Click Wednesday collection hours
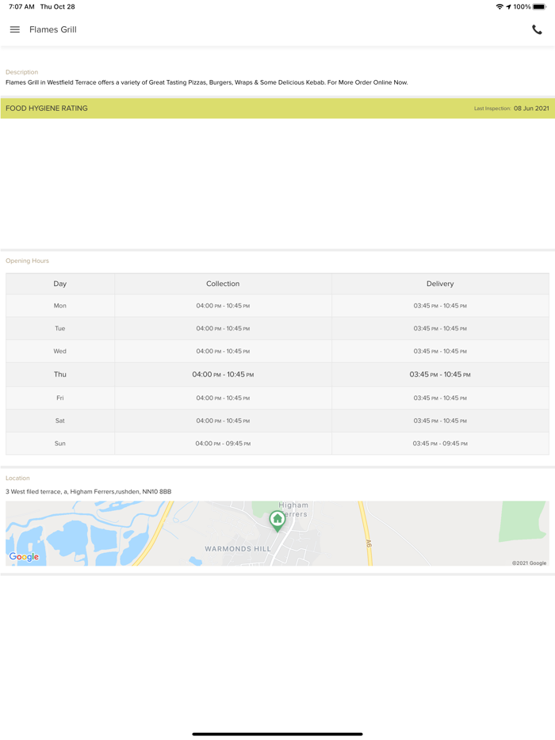This screenshot has height=740, width=555. [x=223, y=351]
